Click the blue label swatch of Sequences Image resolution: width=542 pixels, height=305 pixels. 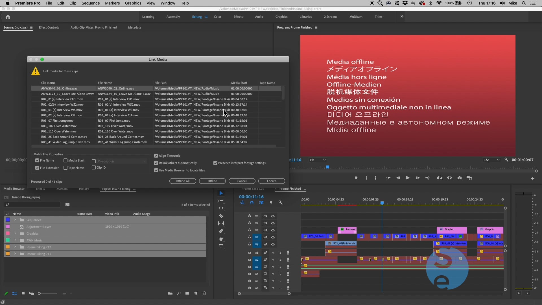point(8,220)
